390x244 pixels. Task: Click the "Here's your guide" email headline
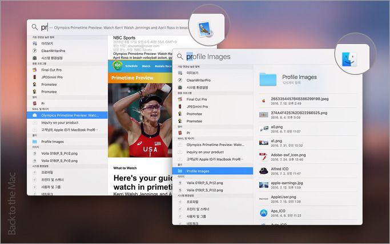coord(143,182)
